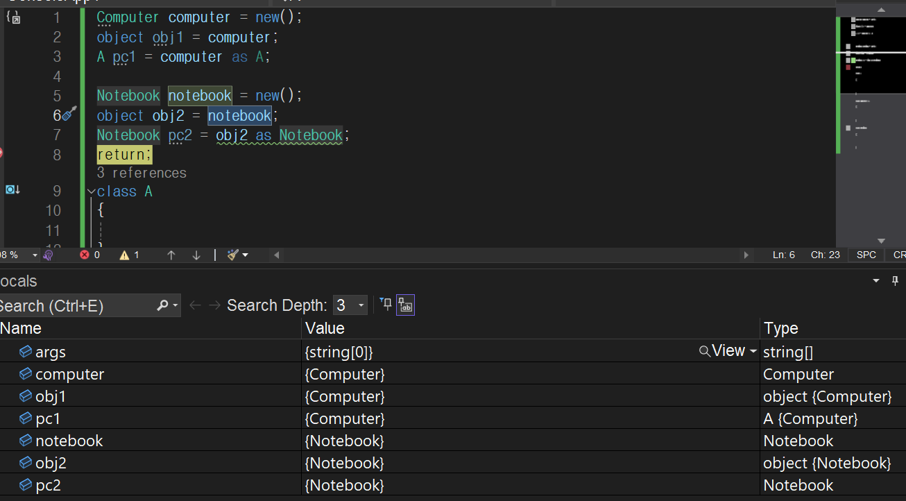Click 'obj2 as Notebook' expression on line 7

280,135
